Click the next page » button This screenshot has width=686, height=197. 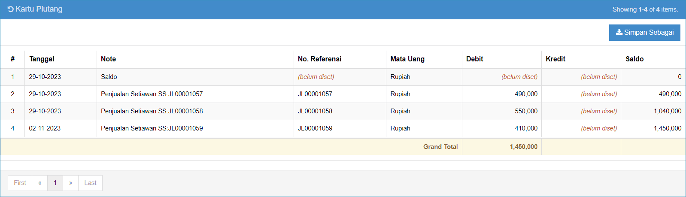click(71, 183)
